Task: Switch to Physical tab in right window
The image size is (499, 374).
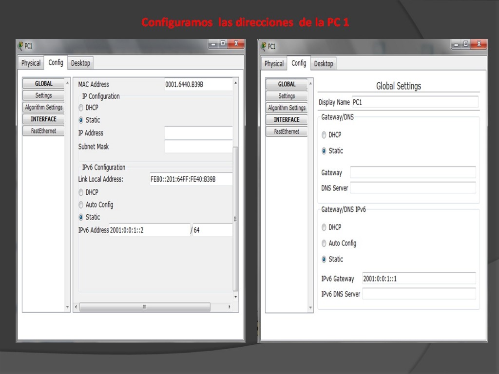Action: 274,64
